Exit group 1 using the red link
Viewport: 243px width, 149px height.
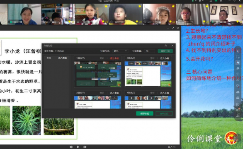114,58
